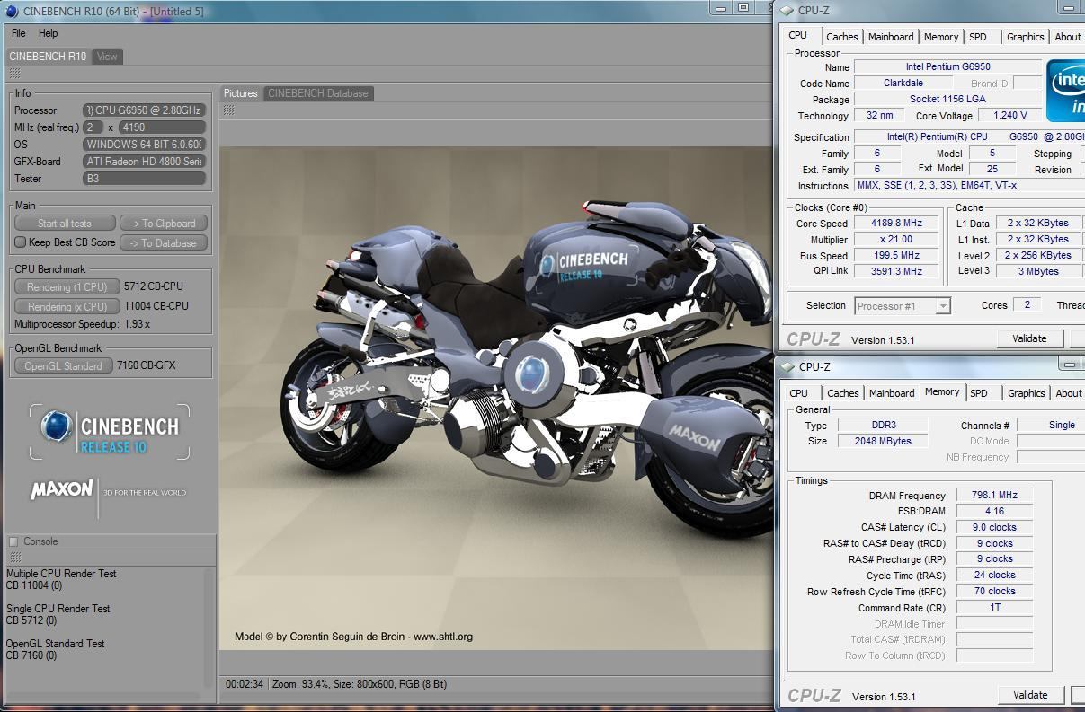Click Validate in lower CPU-Z window
Image resolution: width=1085 pixels, height=712 pixels.
click(x=1030, y=695)
